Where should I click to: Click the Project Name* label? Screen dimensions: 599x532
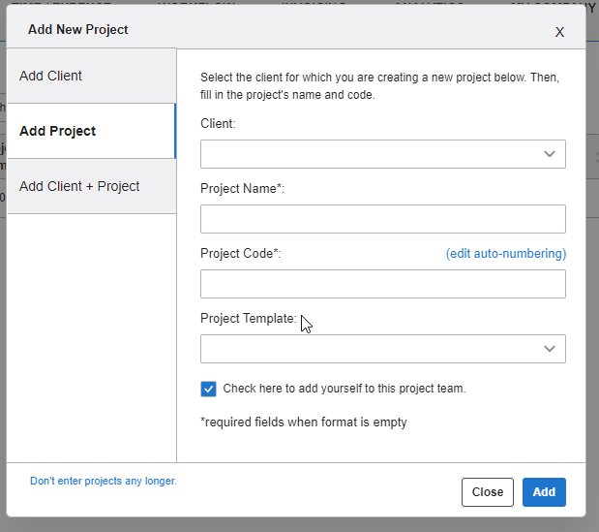(x=242, y=189)
